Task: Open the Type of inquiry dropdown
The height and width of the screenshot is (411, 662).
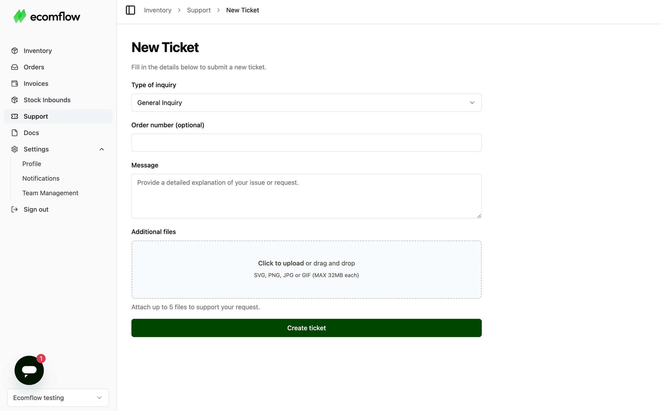Action: point(306,103)
